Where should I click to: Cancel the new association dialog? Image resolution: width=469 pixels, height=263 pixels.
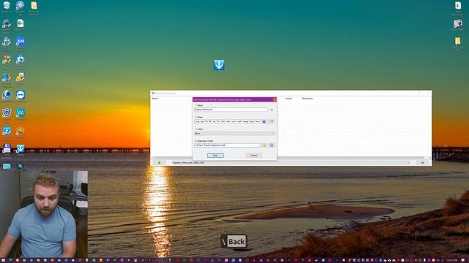click(x=254, y=156)
